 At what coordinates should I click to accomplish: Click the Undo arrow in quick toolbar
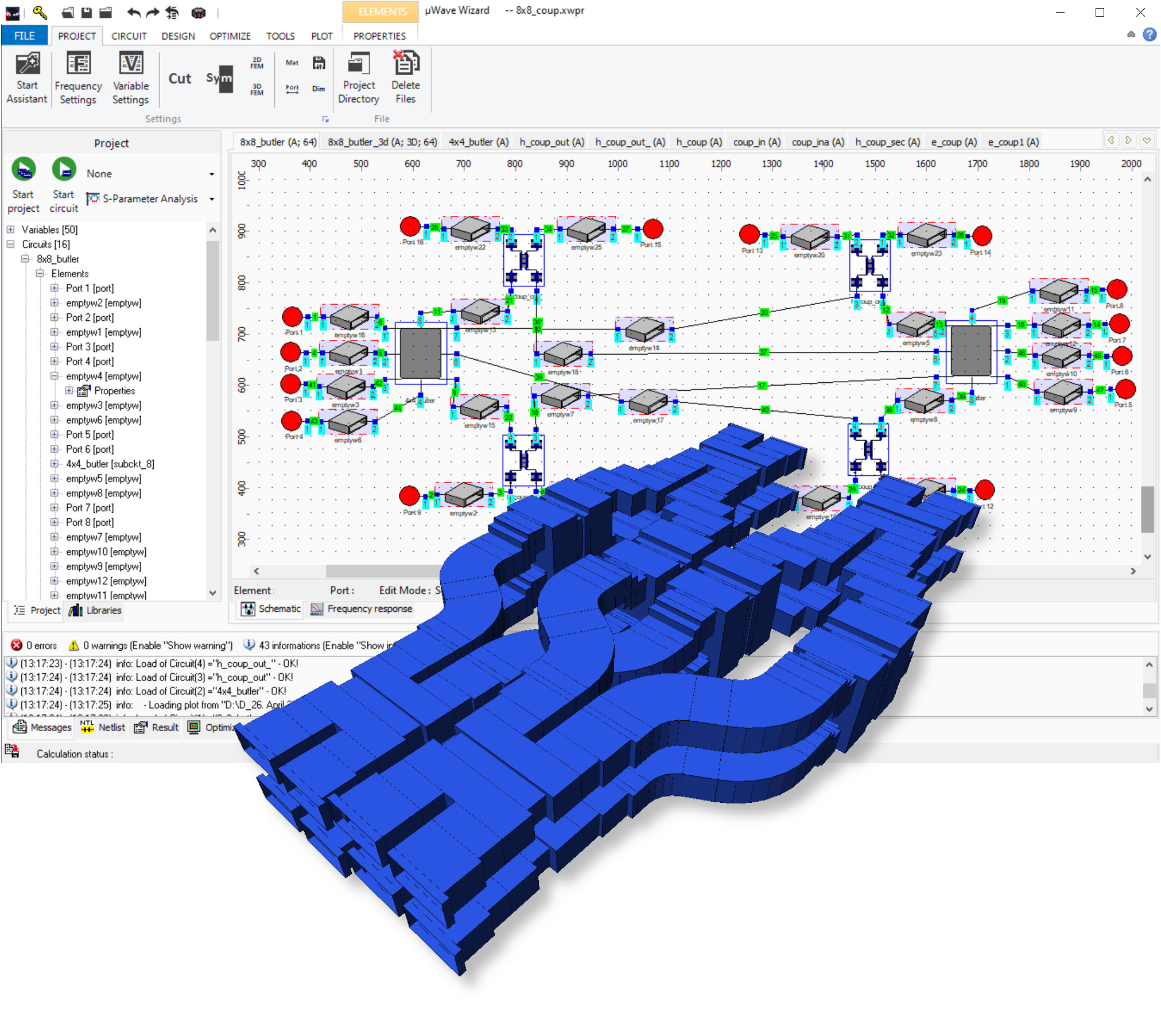click(133, 12)
